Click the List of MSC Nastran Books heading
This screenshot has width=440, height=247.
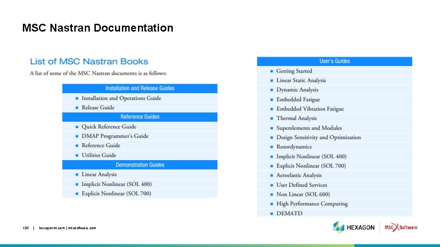click(x=89, y=61)
